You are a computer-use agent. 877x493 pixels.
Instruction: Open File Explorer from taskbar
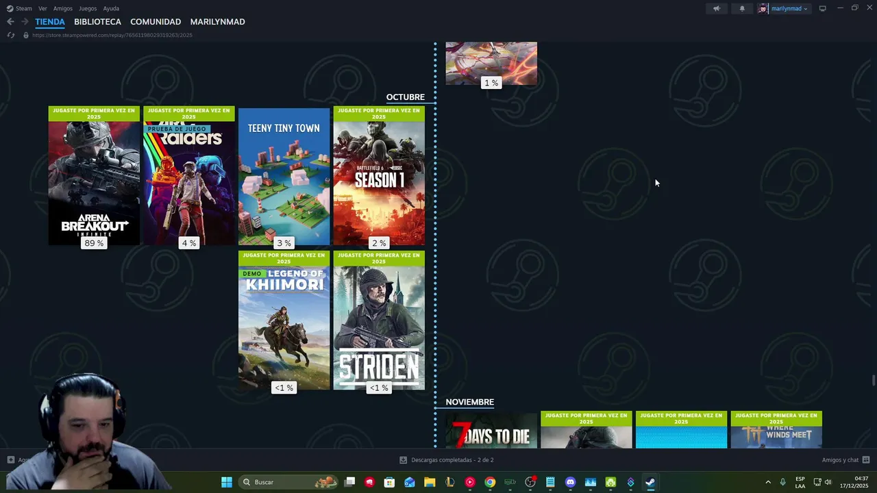[x=430, y=482]
